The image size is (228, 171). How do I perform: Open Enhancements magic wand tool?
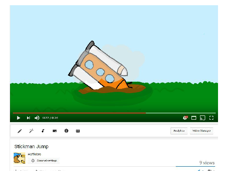[x=31, y=131]
